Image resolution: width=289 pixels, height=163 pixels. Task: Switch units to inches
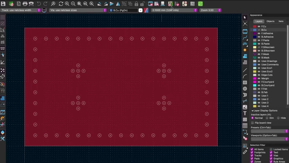3,36
